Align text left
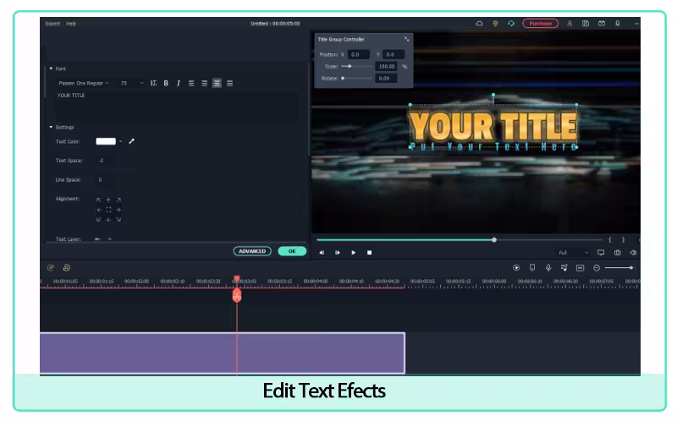This screenshot has height=421, width=677. point(191,83)
